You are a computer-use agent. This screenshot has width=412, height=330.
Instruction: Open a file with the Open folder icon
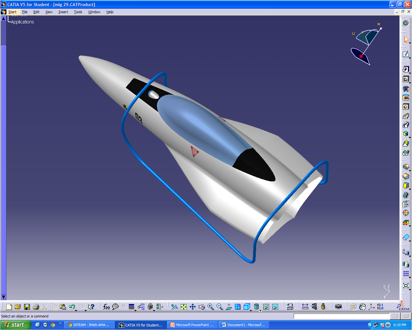(x=18, y=307)
